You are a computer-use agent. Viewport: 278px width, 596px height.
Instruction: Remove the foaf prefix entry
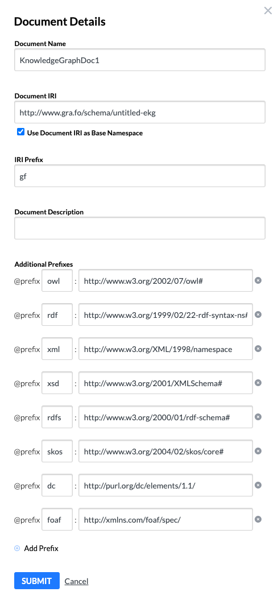point(258,519)
